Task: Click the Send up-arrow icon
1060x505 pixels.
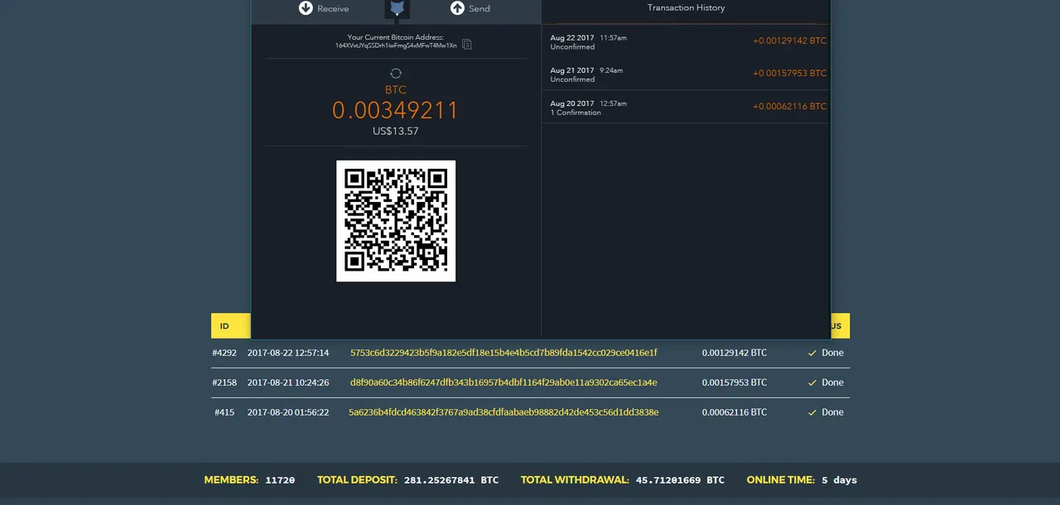Action: click(x=457, y=7)
